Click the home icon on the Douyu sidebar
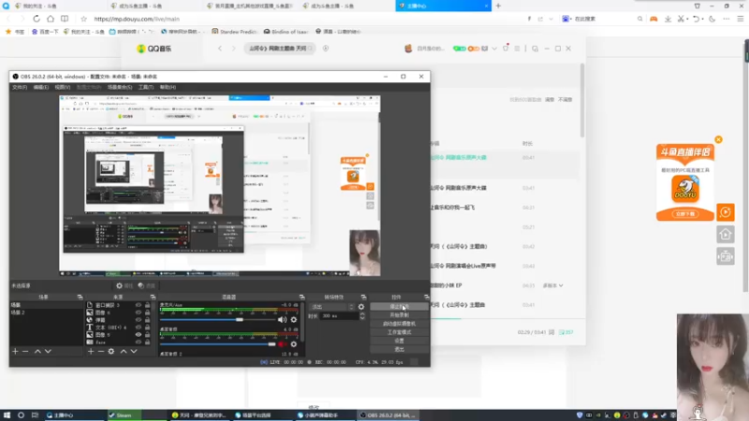 click(725, 235)
